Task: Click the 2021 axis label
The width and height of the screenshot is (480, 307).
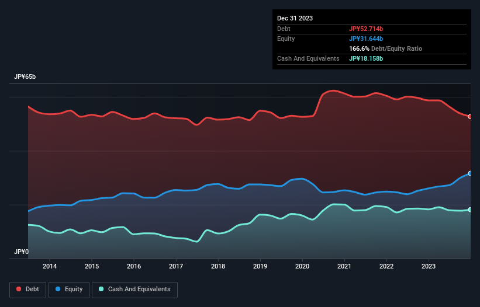Action: (x=344, y=266)
